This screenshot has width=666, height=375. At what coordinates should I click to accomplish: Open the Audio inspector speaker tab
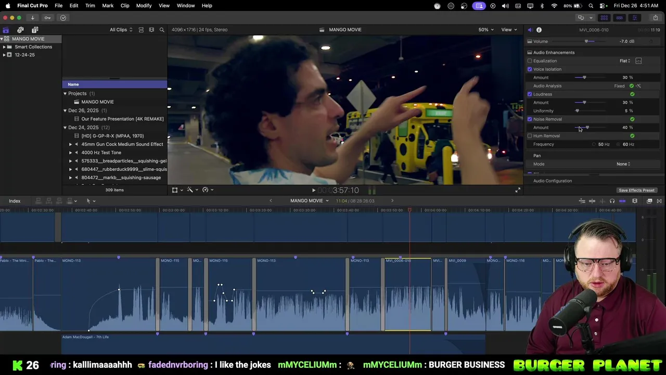click(530, 30)
